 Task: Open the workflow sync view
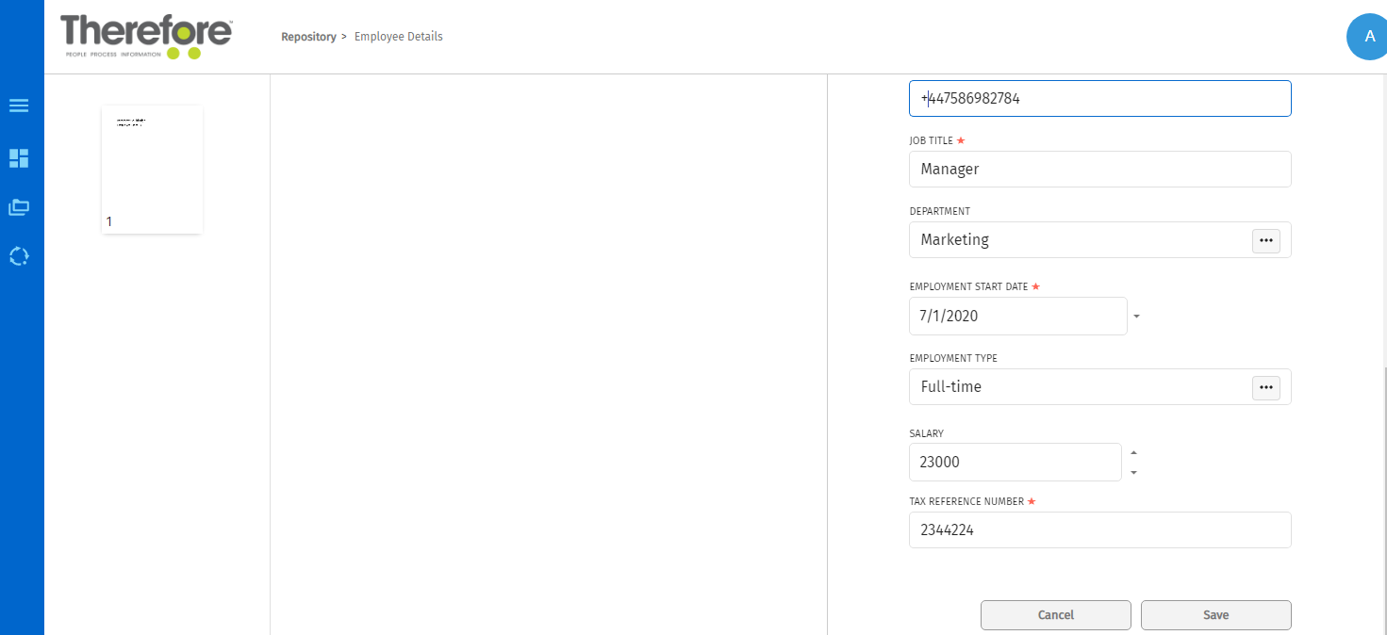[19, 255]
